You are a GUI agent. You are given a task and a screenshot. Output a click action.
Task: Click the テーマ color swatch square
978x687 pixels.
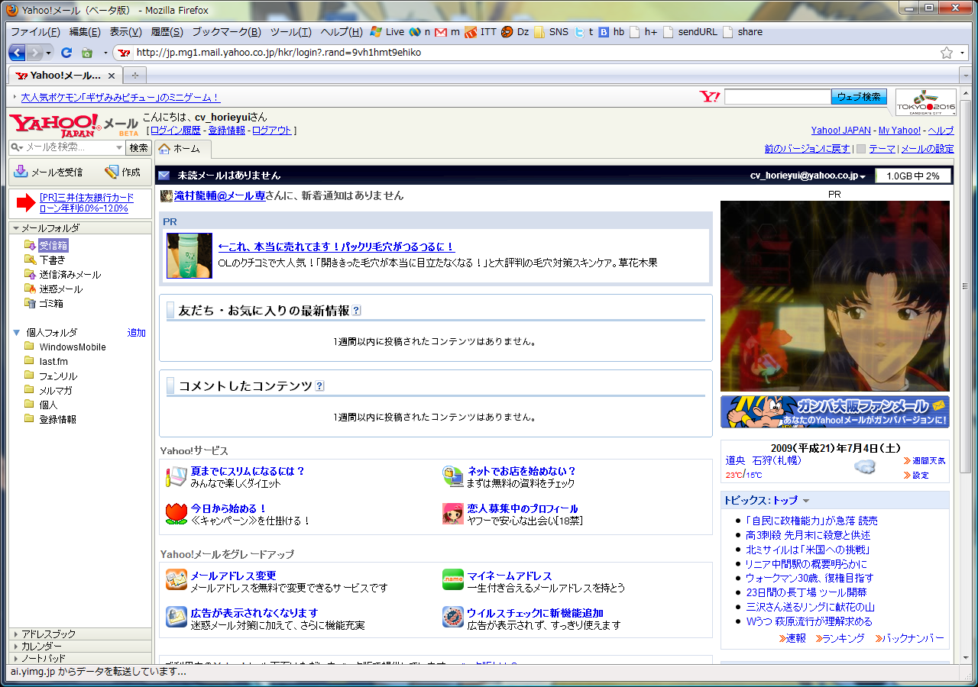[861, 149]
